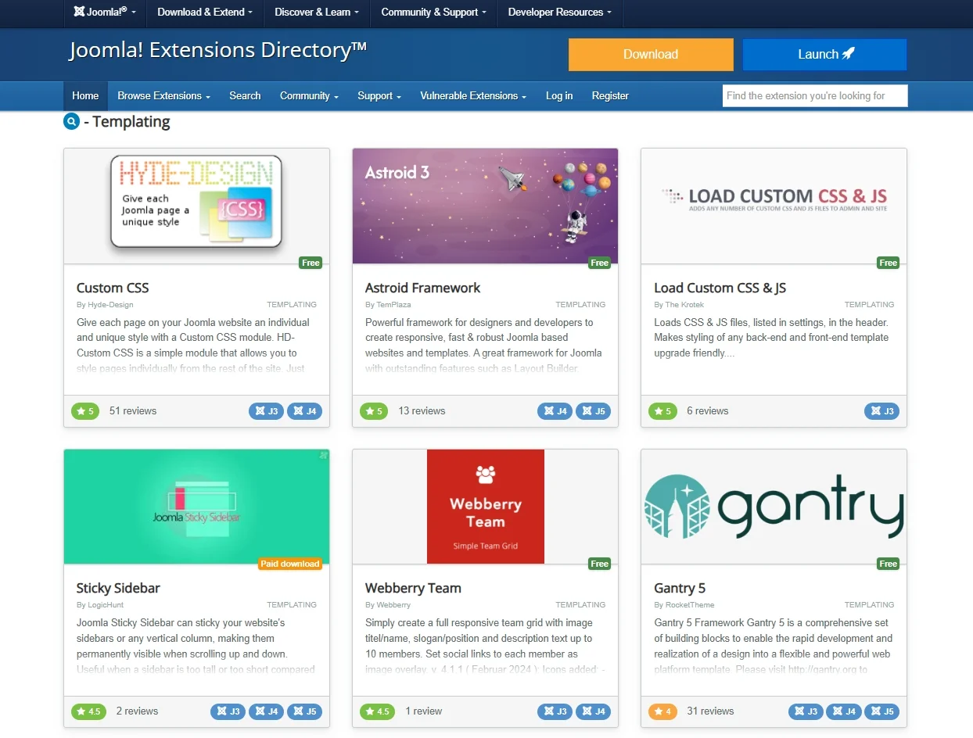Select the Log in menu item
Image resolution: width=973 pixels, height=738 pixels.
point(559,96)
